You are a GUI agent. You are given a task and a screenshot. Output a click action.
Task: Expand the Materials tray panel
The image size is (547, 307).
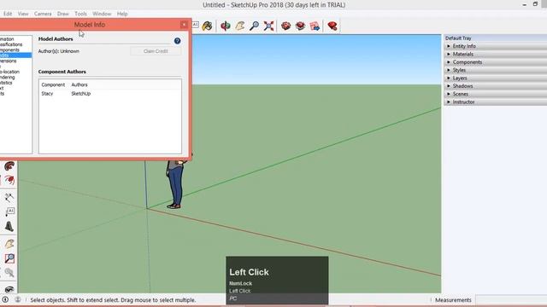click(x=495, y=54)
